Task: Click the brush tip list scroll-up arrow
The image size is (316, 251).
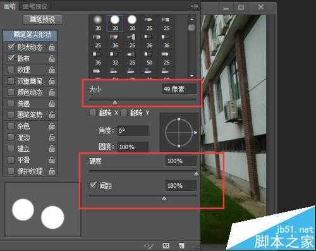Action: [x=191, y=19]
